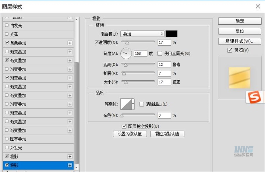Toggle the 预览 preview checkbox

[230, 51]
